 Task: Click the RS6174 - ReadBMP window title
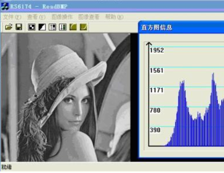click(x=39, y=7)
